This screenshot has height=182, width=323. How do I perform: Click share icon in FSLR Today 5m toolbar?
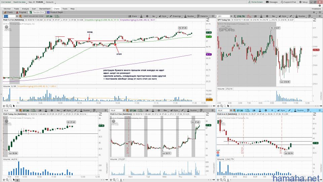coord(40,111)
